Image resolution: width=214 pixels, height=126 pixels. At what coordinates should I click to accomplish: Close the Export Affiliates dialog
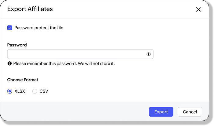198,9
